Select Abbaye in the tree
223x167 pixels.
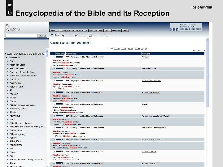click(13, 138)
